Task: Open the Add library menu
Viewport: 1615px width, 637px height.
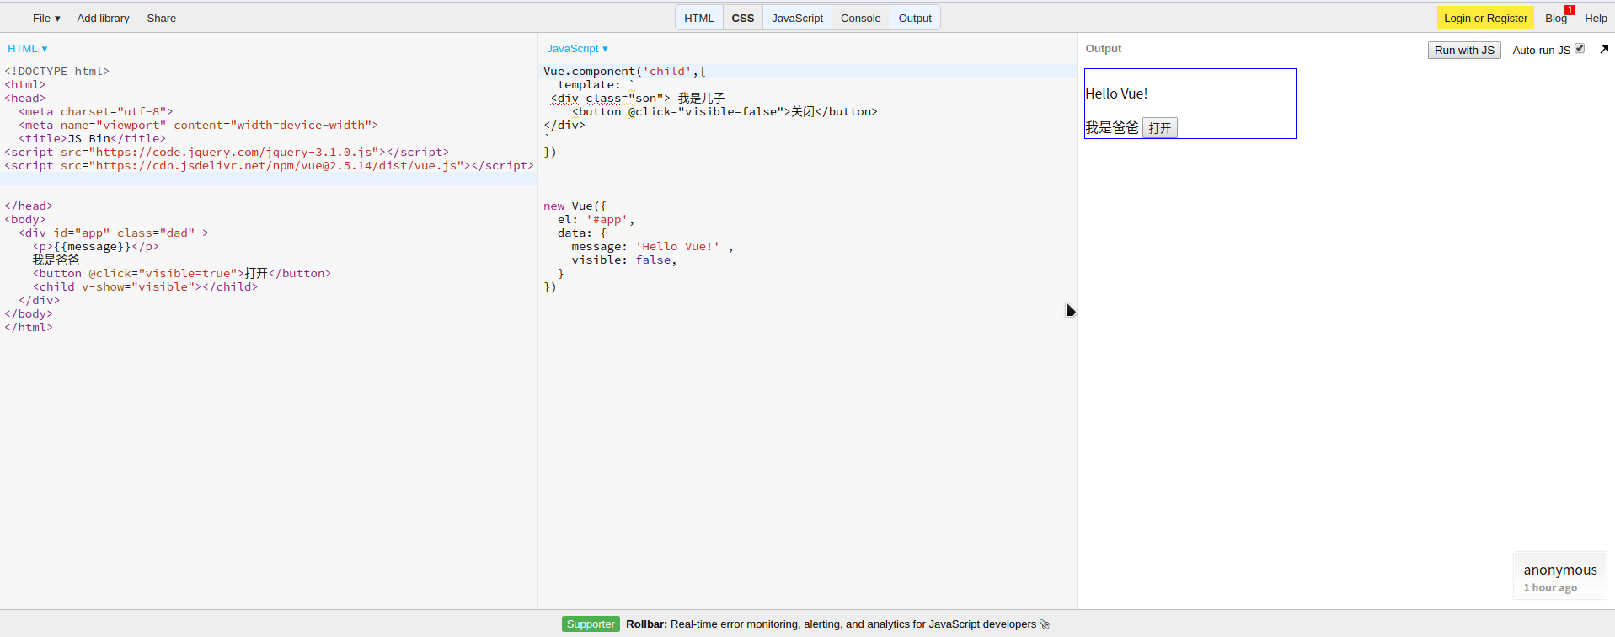Action: click(x=103, y=18)
